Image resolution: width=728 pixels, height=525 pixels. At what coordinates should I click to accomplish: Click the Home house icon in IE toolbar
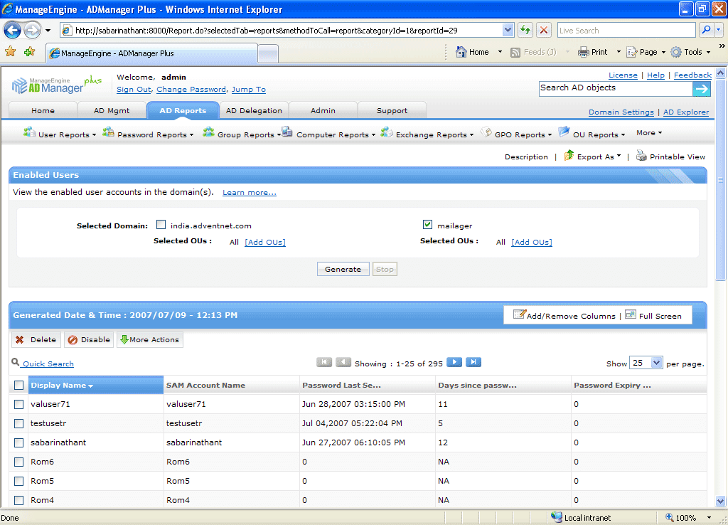pos(461,51)
